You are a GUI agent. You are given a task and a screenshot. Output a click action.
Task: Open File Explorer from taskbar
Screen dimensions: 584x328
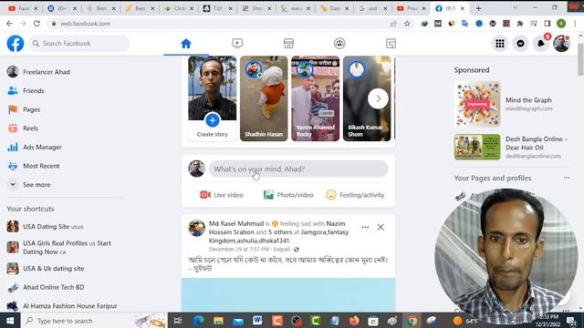(x=219, y=321)
